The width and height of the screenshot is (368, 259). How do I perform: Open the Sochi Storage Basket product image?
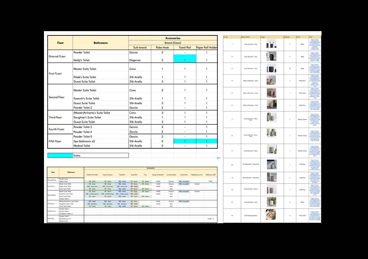271,214
